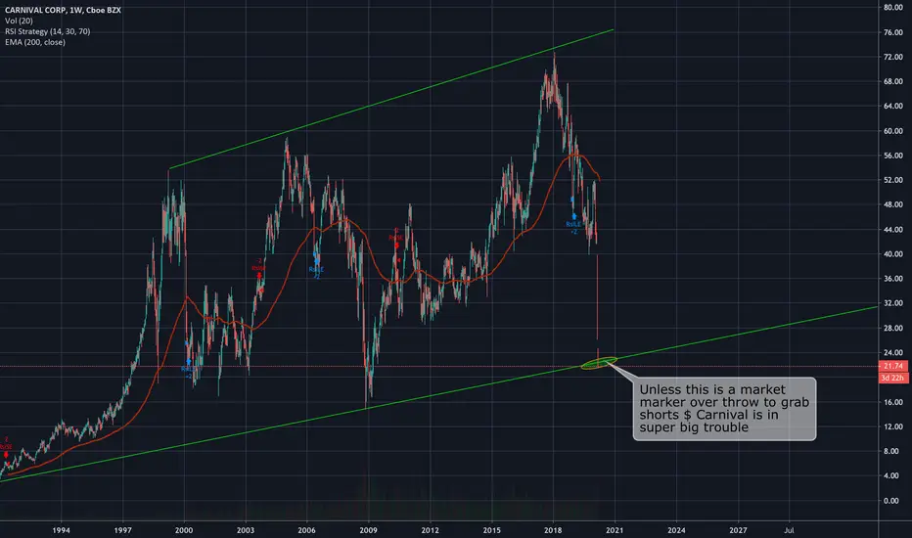Click the 44.00 price scale label
Screen dimensions: 912x538
[893, 230]
